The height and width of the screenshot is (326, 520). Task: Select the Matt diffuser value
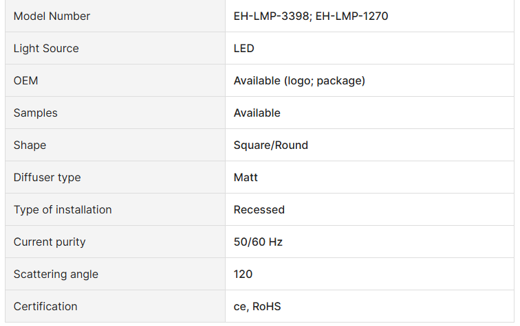(246, 177)
